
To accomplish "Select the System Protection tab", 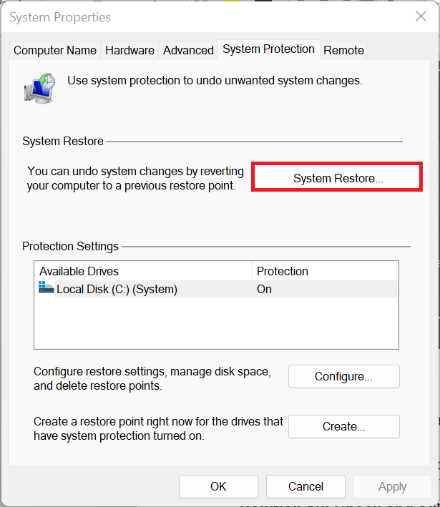I will 268,49.
